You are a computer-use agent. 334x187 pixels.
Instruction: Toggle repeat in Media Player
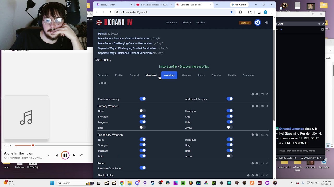coord(82,155)
